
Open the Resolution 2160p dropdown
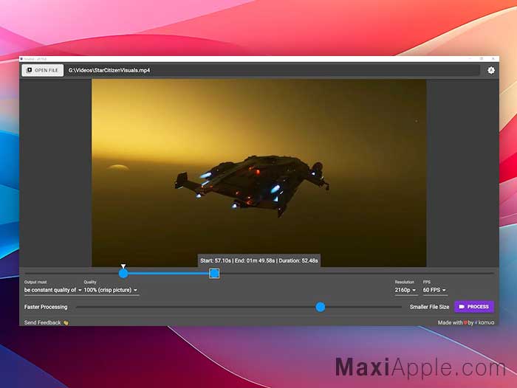point(405,290)
